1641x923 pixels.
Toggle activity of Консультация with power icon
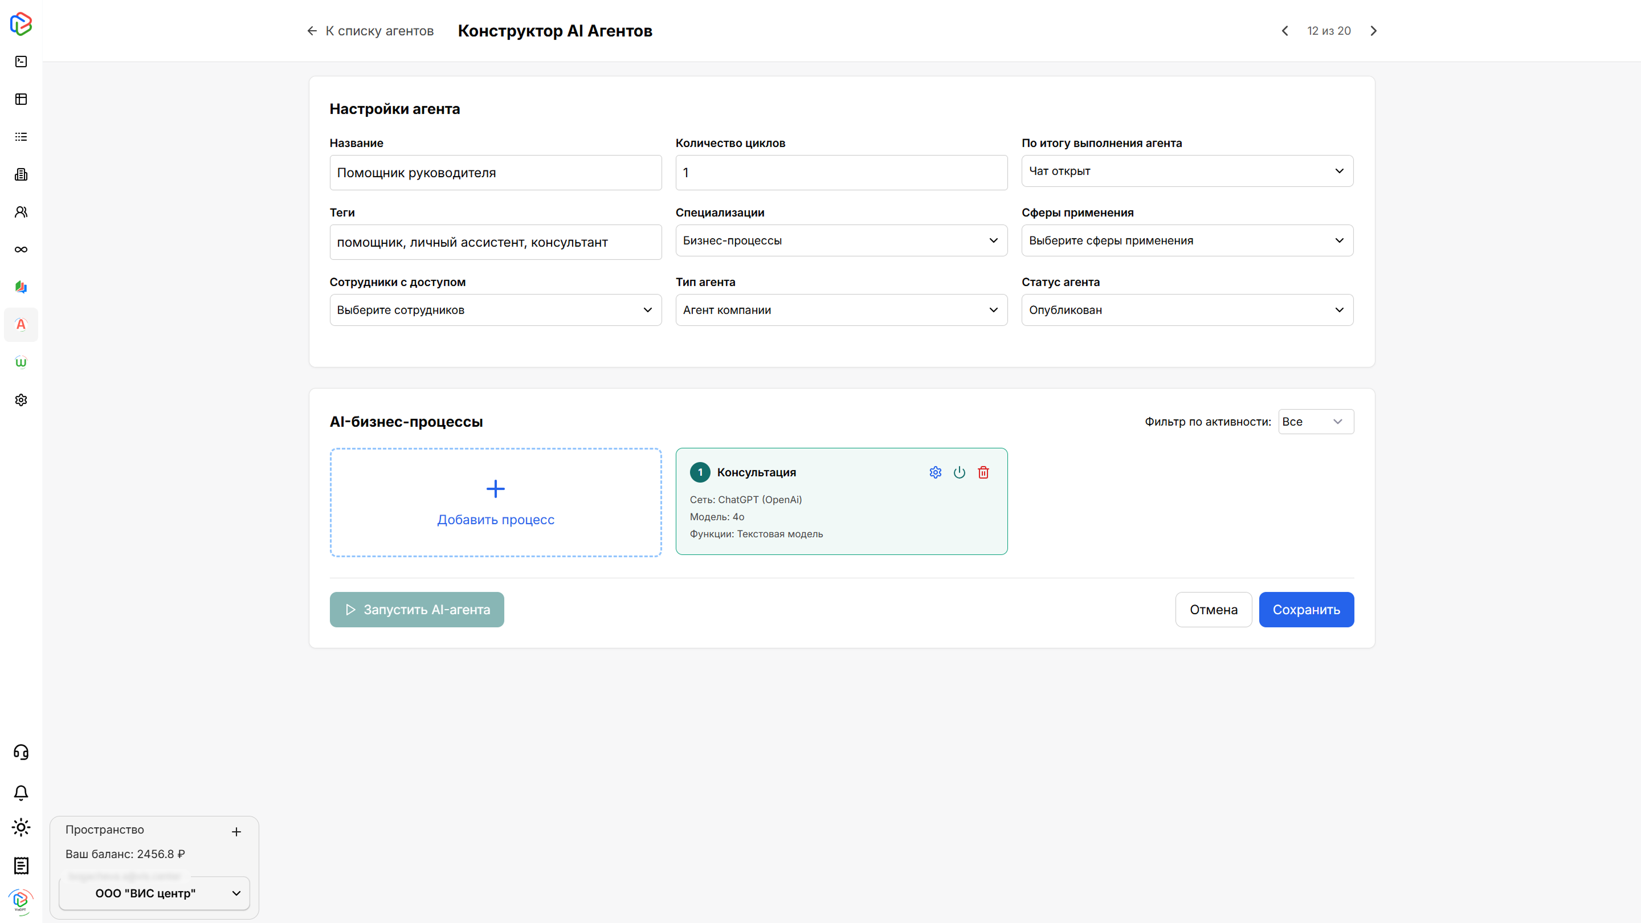[960, 472]
